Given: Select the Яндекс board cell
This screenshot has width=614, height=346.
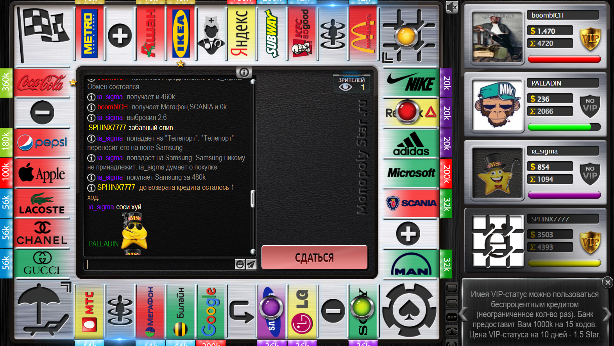Looking at the screenshot, I should click(242, 33).
